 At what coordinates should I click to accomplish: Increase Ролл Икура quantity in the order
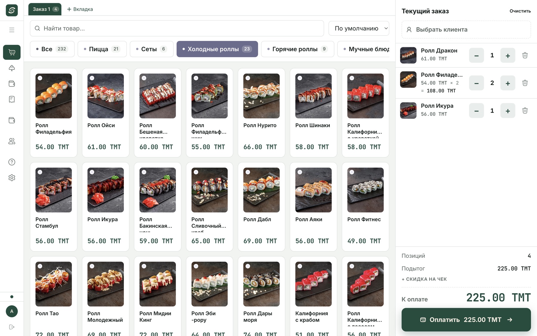tap(508, 111)
